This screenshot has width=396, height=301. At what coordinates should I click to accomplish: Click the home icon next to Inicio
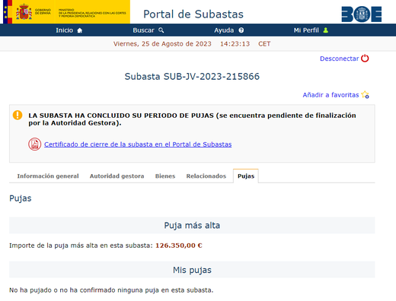tap(80, 30)
